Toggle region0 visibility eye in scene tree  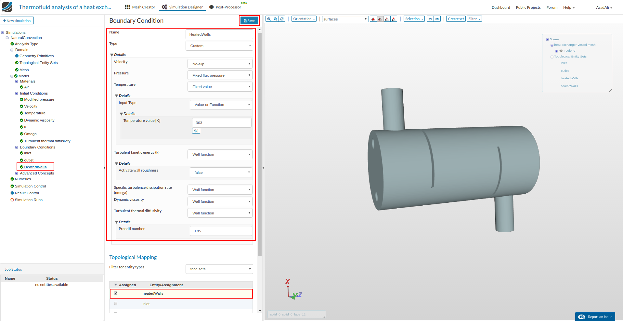pyautogui.click(x=561, y=51)
